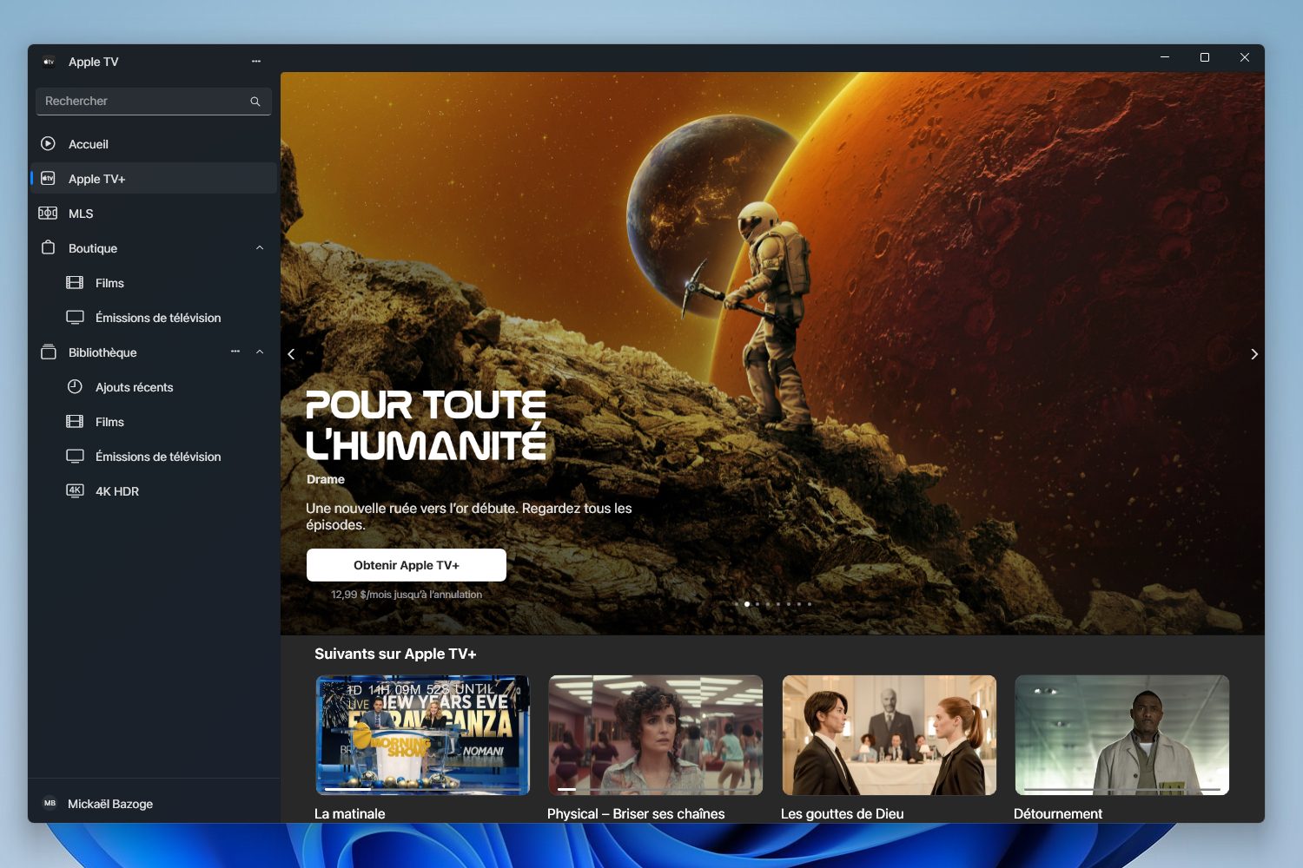
Task: Open the Bibliothèque three-dot options
Action: tap(235, 352)
